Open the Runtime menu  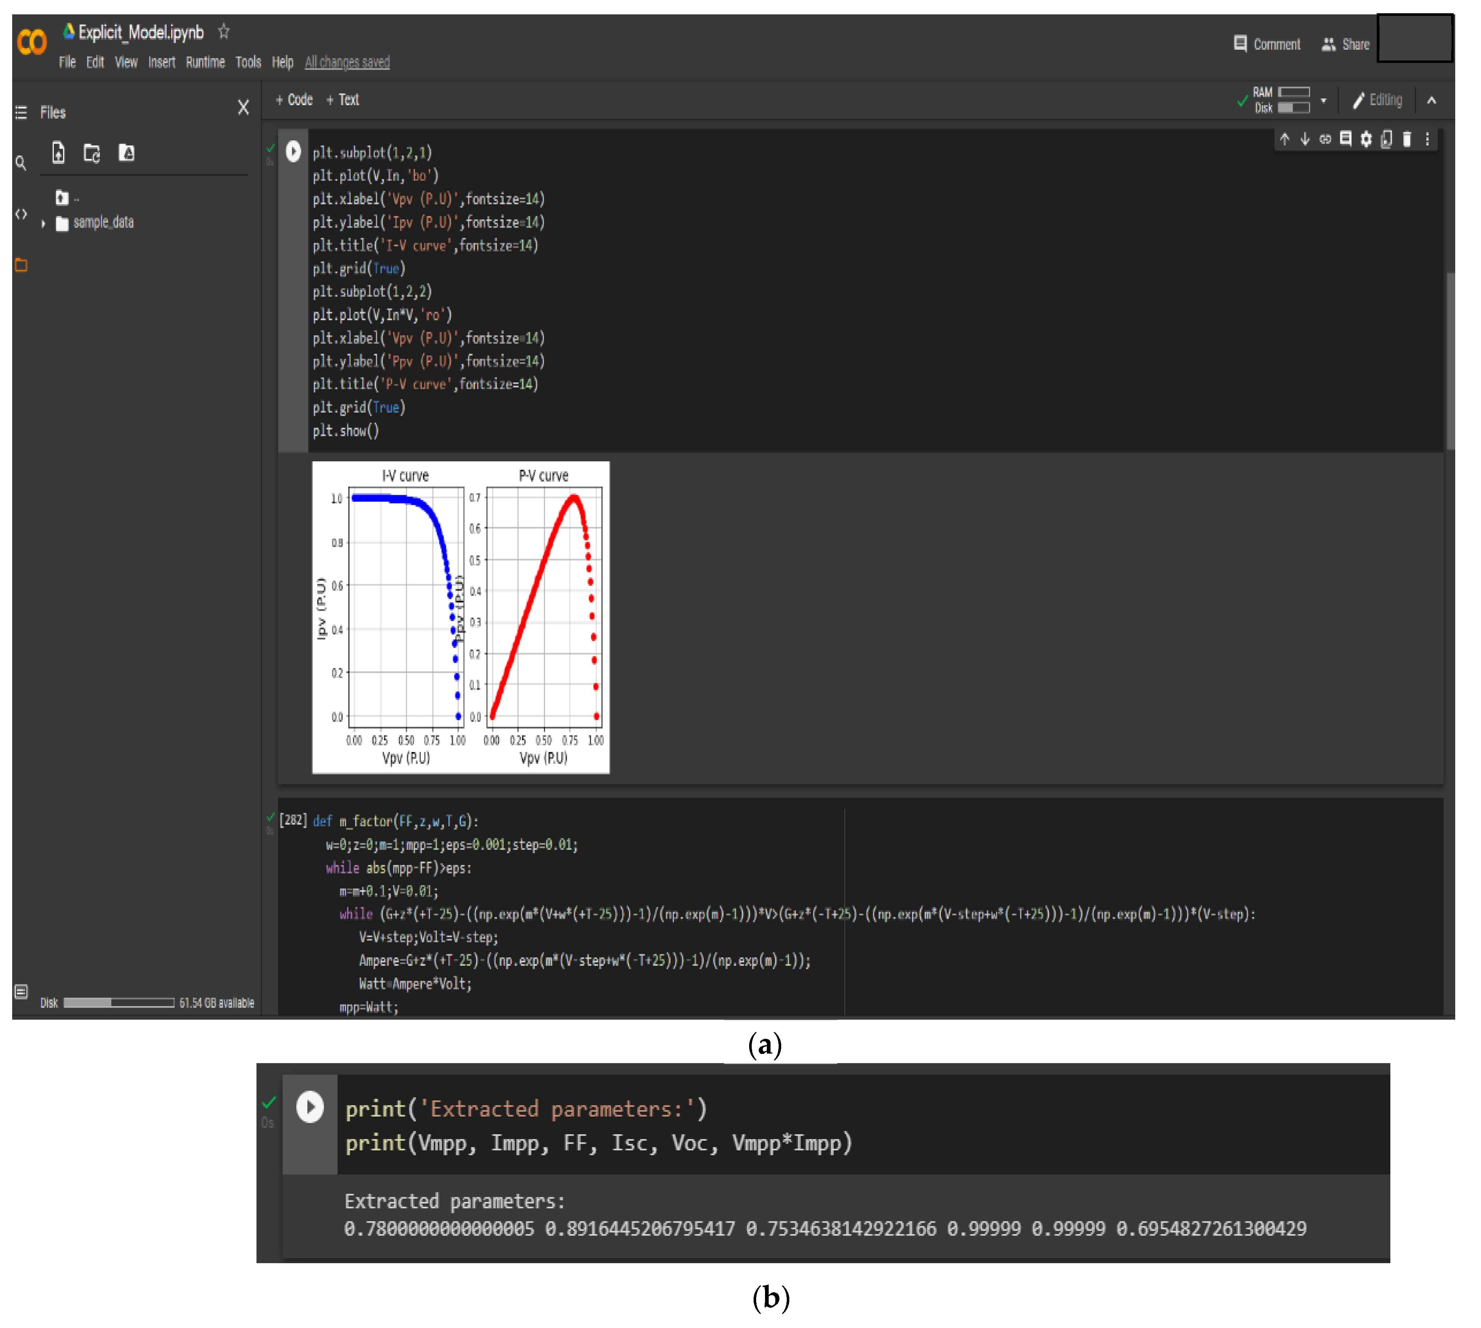[205, 63]
